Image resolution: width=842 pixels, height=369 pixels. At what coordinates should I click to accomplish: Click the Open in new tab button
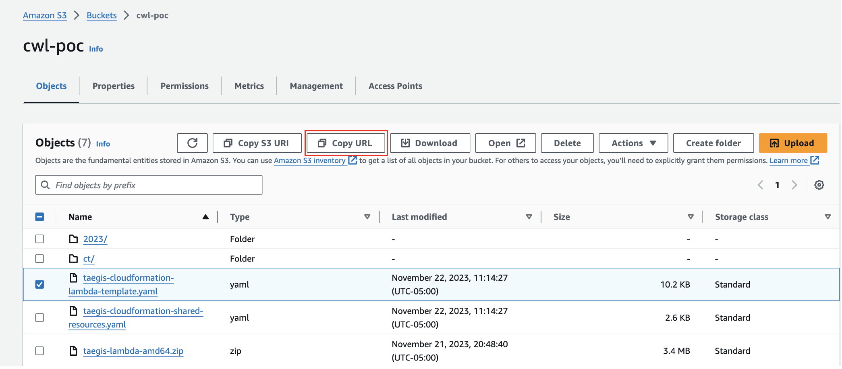506,143
